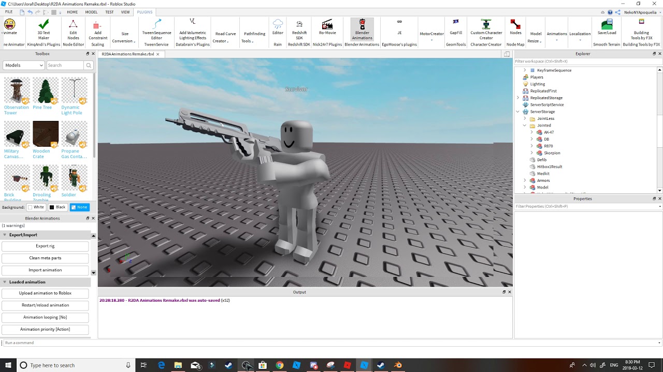The width and height of the screenshot is (663, 372).
Task: Open the Animations plugin dropdown
Action: point(557,36)
